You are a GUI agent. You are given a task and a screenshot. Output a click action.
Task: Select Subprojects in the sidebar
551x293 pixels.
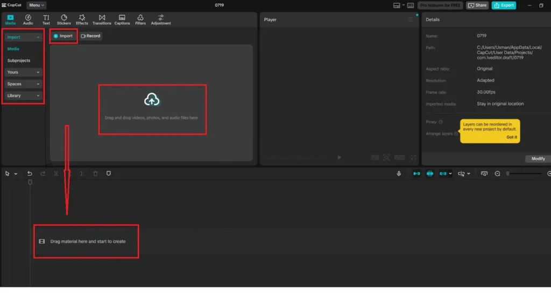click(19, 60)
